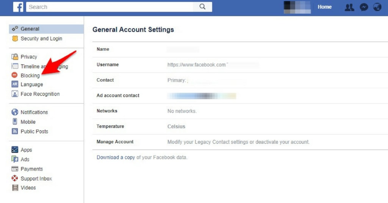Click the search magnifier button

(202, 7)
